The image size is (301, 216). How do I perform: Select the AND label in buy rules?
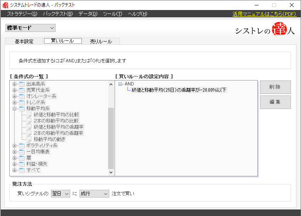pos(129,84)
